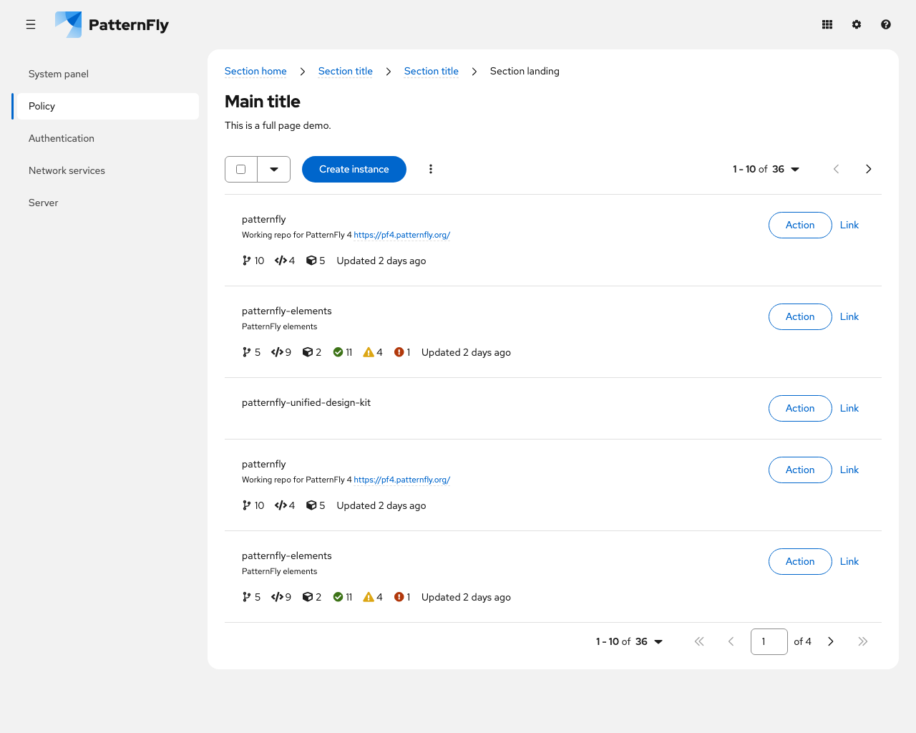Open pf4.patternfly.org link in fourth row

pos(401,480)
